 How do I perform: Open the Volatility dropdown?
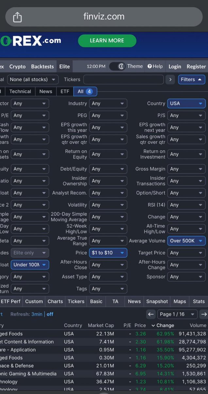[x=108, y=205]
